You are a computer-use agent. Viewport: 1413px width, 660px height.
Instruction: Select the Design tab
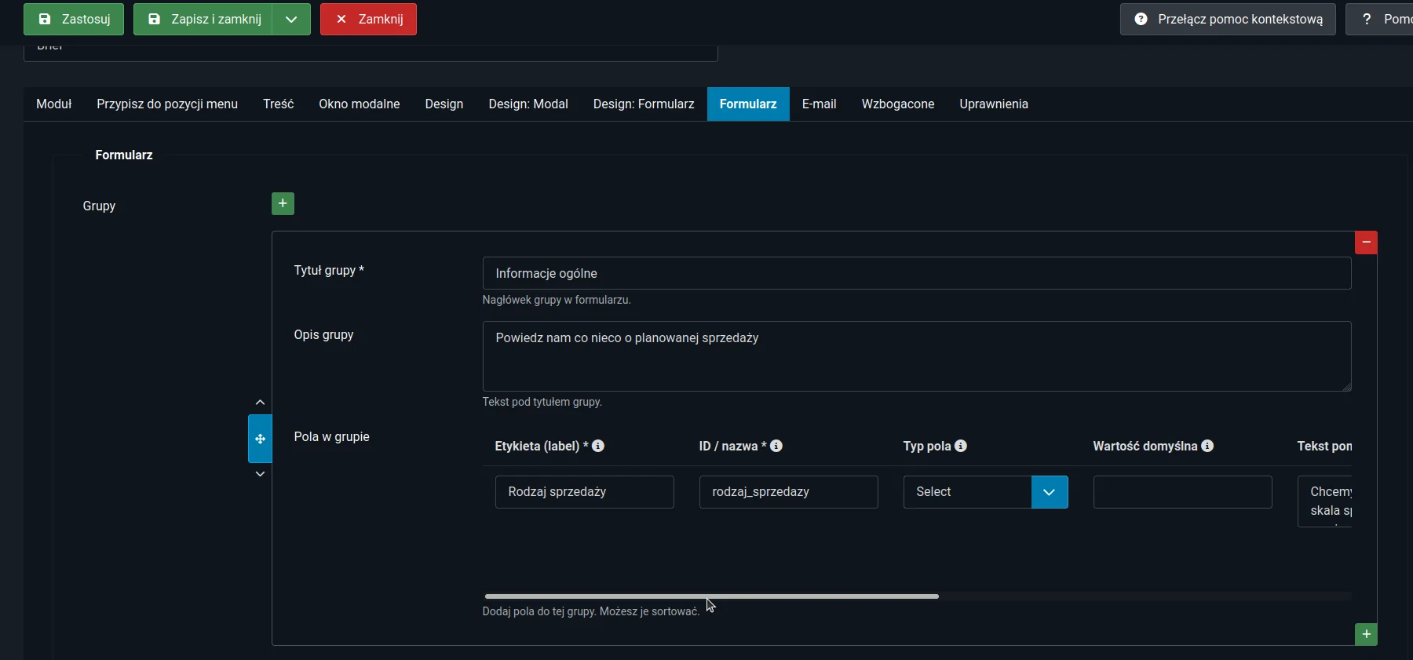tap(444, 104)
